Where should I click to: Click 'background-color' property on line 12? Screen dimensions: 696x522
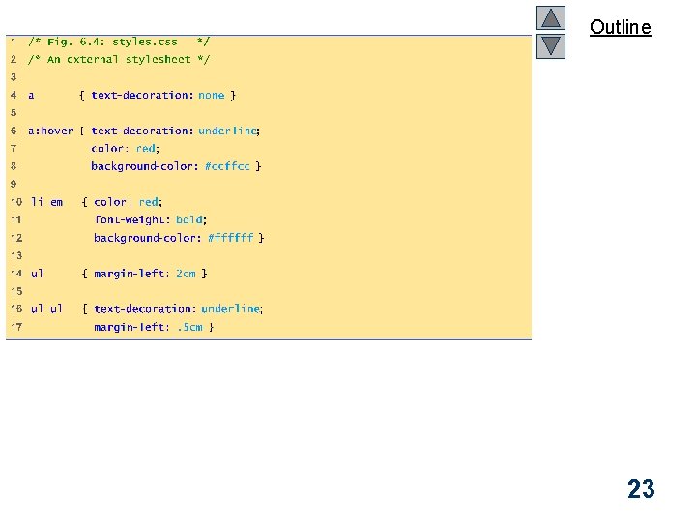click(x=145, y=238)
